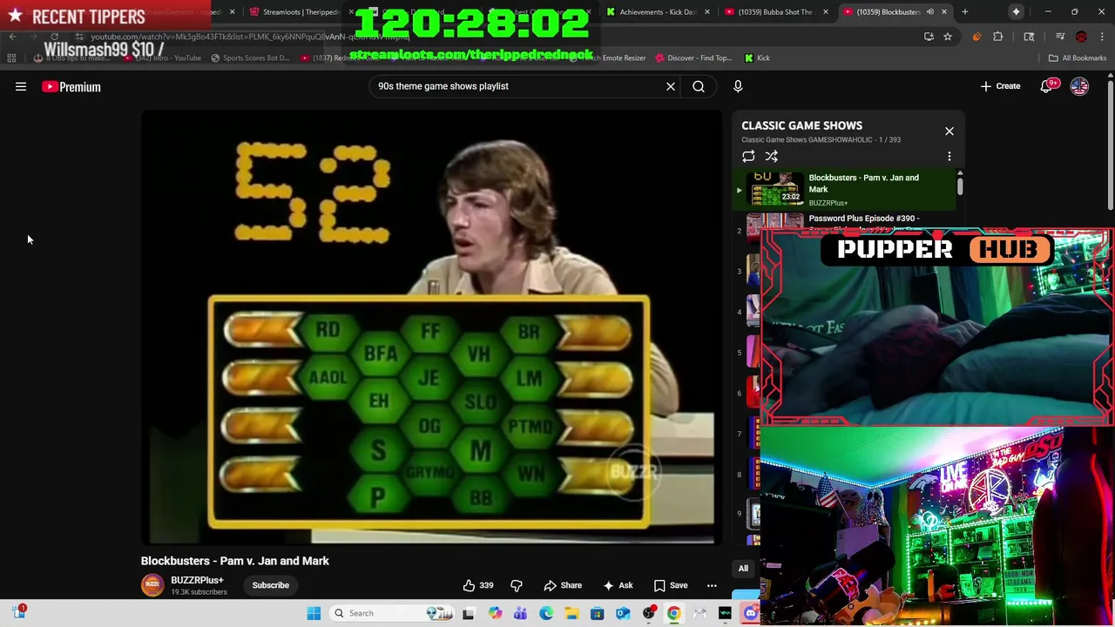The width and height of the screenshot is (1115, 627).
Task: Open Microsoft Teams from taskbar
Action: point(520,613)
